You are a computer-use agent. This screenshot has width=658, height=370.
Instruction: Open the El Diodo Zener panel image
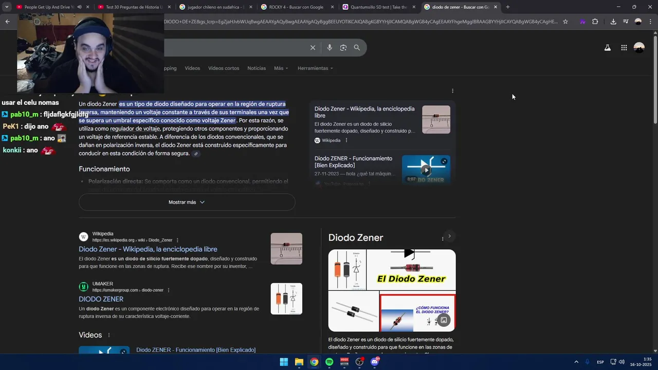coord(411,270)
